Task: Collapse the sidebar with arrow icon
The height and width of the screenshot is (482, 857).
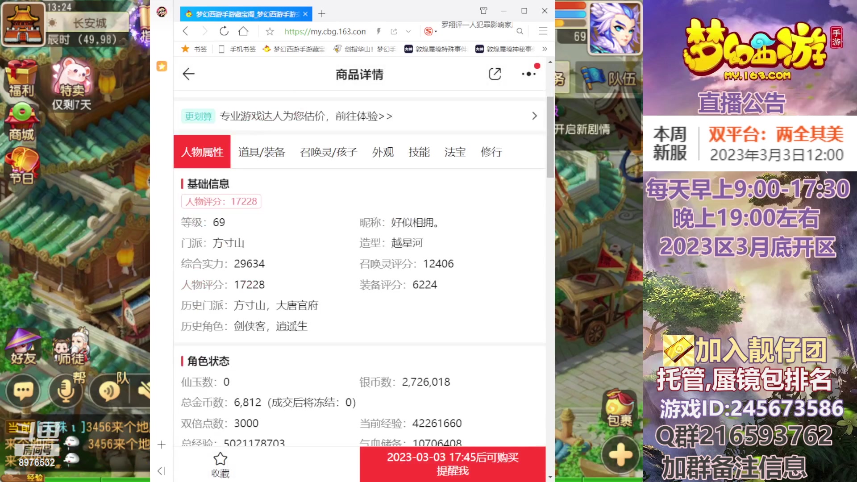Action: [162, 471]
